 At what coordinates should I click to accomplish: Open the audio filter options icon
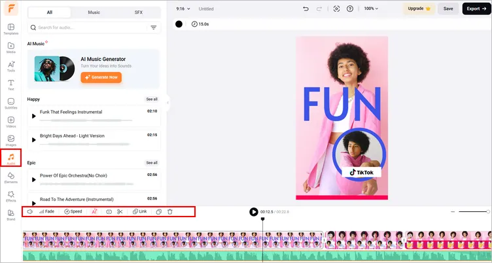coord(154,27)
